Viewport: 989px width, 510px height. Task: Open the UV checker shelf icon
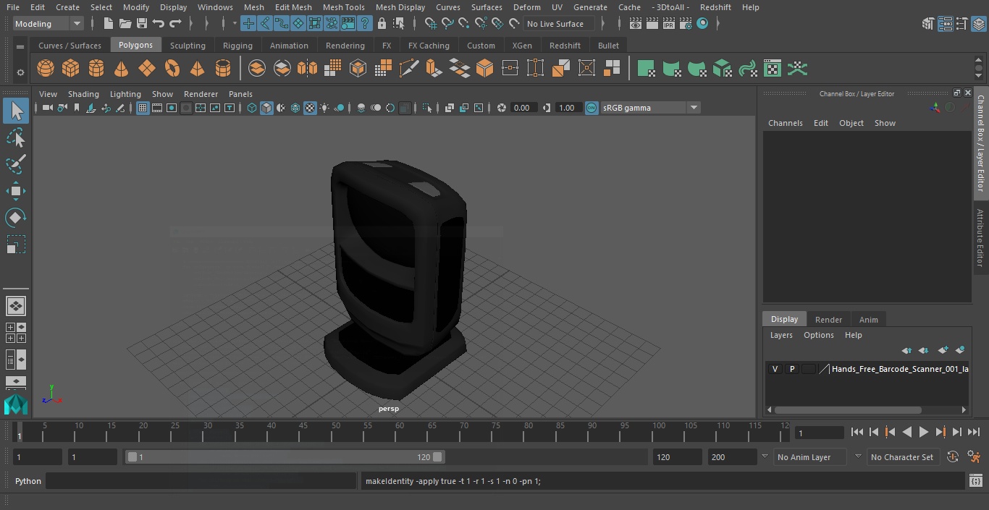(773, 69)
